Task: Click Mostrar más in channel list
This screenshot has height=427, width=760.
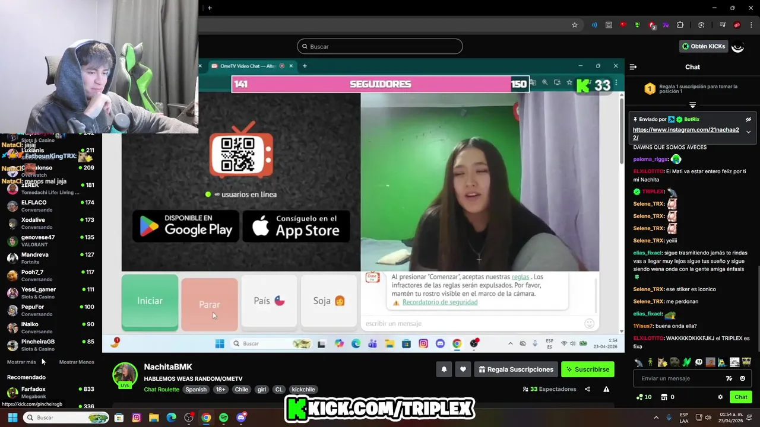Action: click(21, 362)
